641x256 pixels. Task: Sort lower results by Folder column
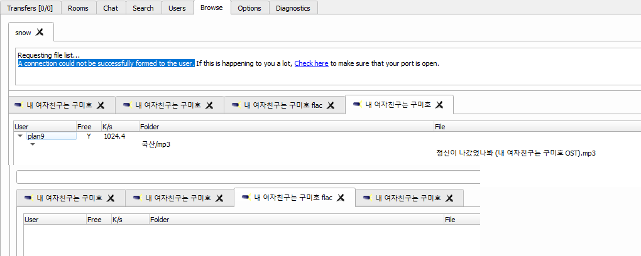[x=297, y=220]
